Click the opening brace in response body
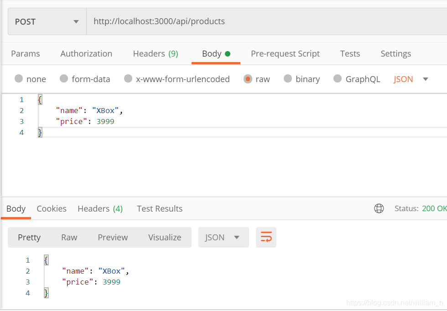 tap(46, 260)
